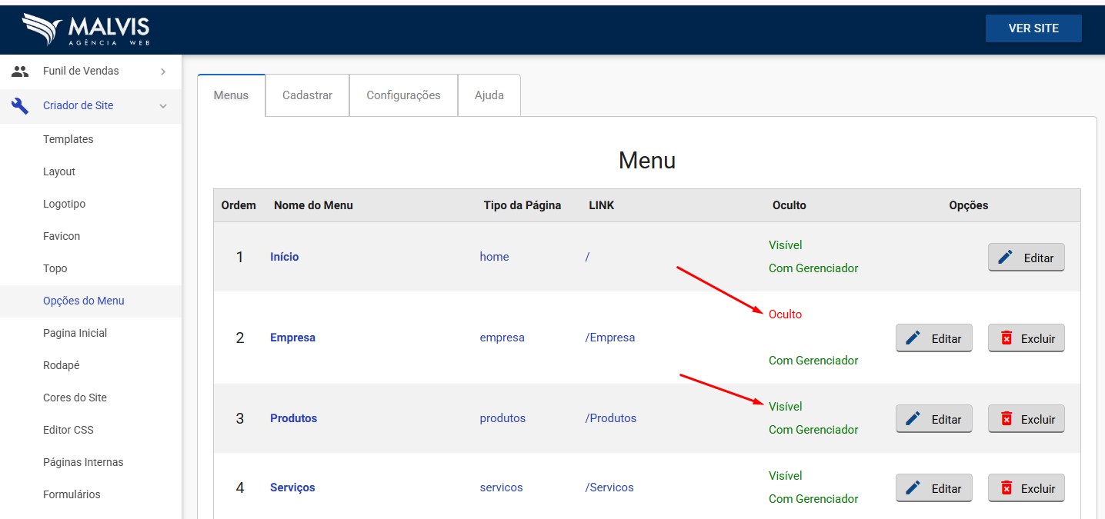Open the Produtos menu name link

293,418
